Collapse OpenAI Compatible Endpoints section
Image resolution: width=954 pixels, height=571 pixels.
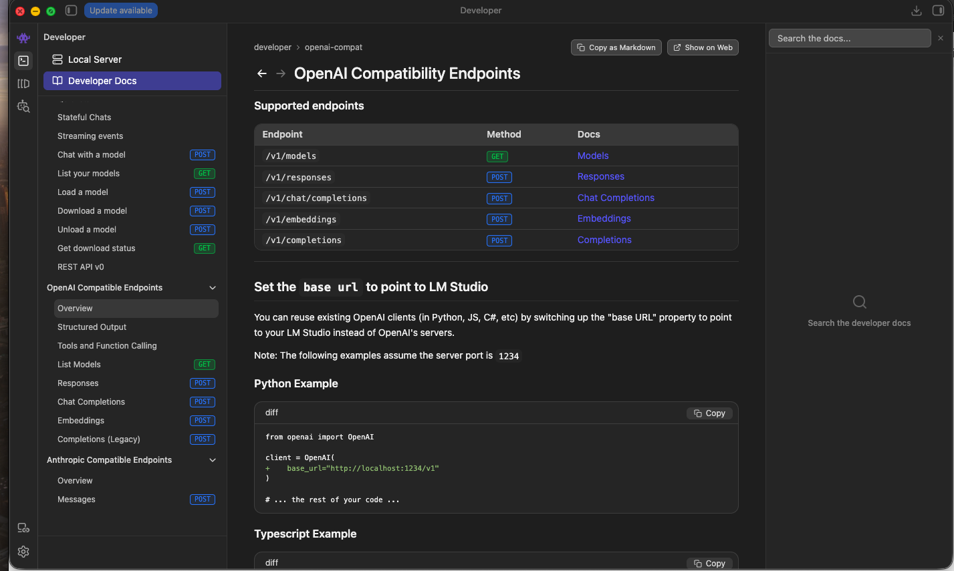click(213, 288)
